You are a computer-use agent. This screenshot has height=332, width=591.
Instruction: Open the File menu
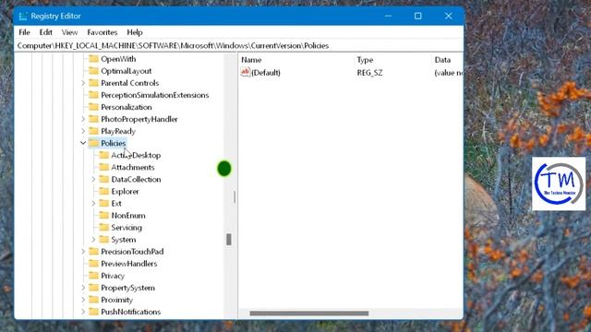click(24, 32)
